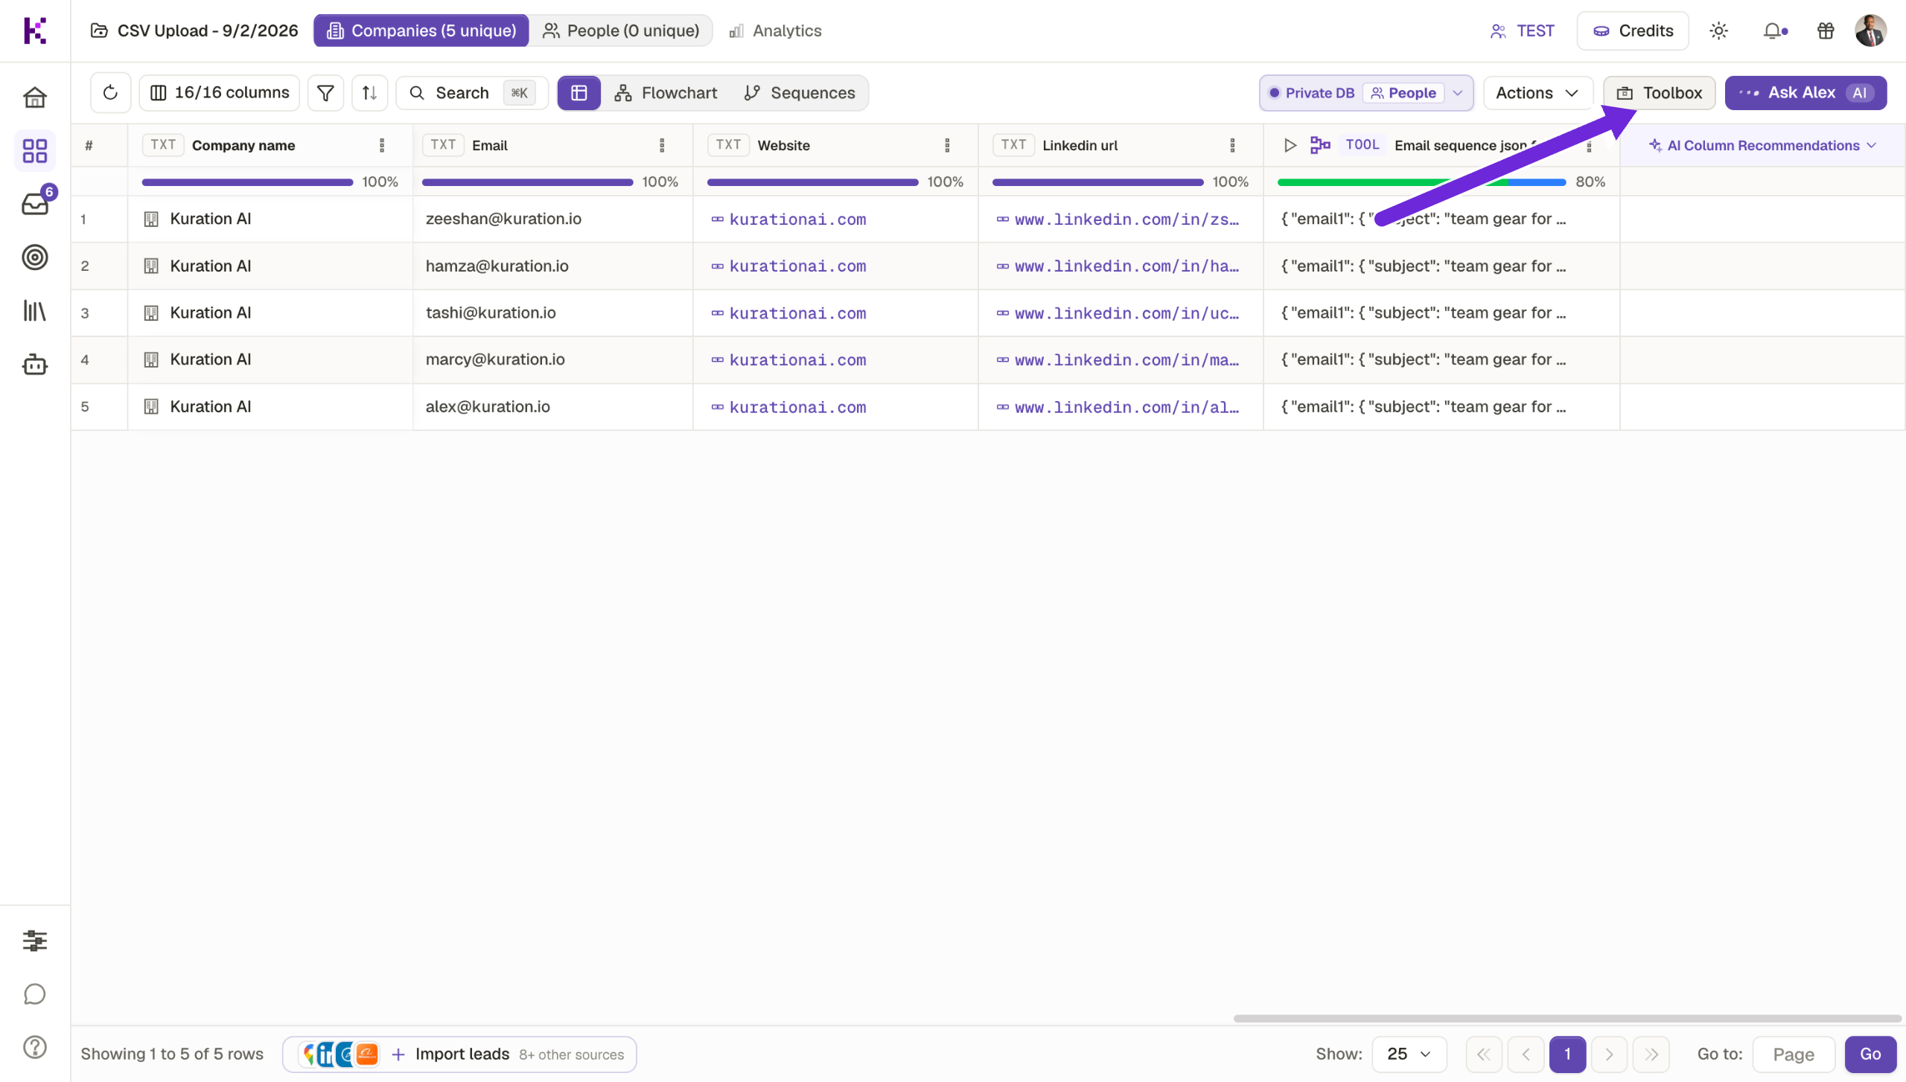Screen dimensions: 1906x1082
Task: Open Email column options menu
Action: [662, 145]
